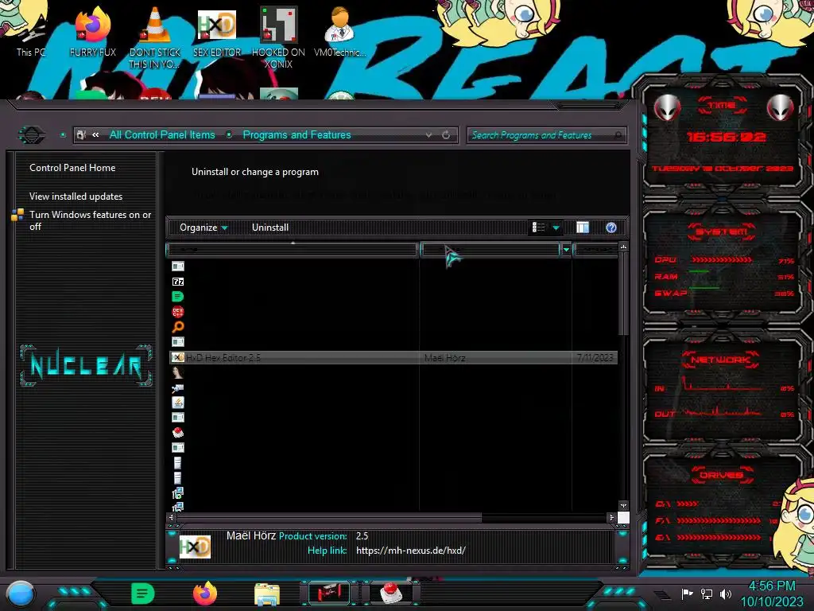
Task: Open the HOOKED ON XONIX desktop shortcut
Action: click(x=278, y=37)
